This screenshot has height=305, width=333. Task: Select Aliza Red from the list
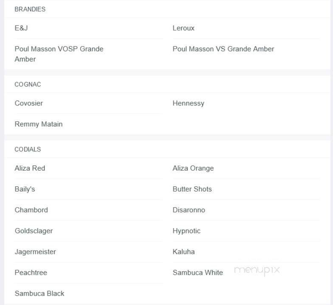point(30,168)
